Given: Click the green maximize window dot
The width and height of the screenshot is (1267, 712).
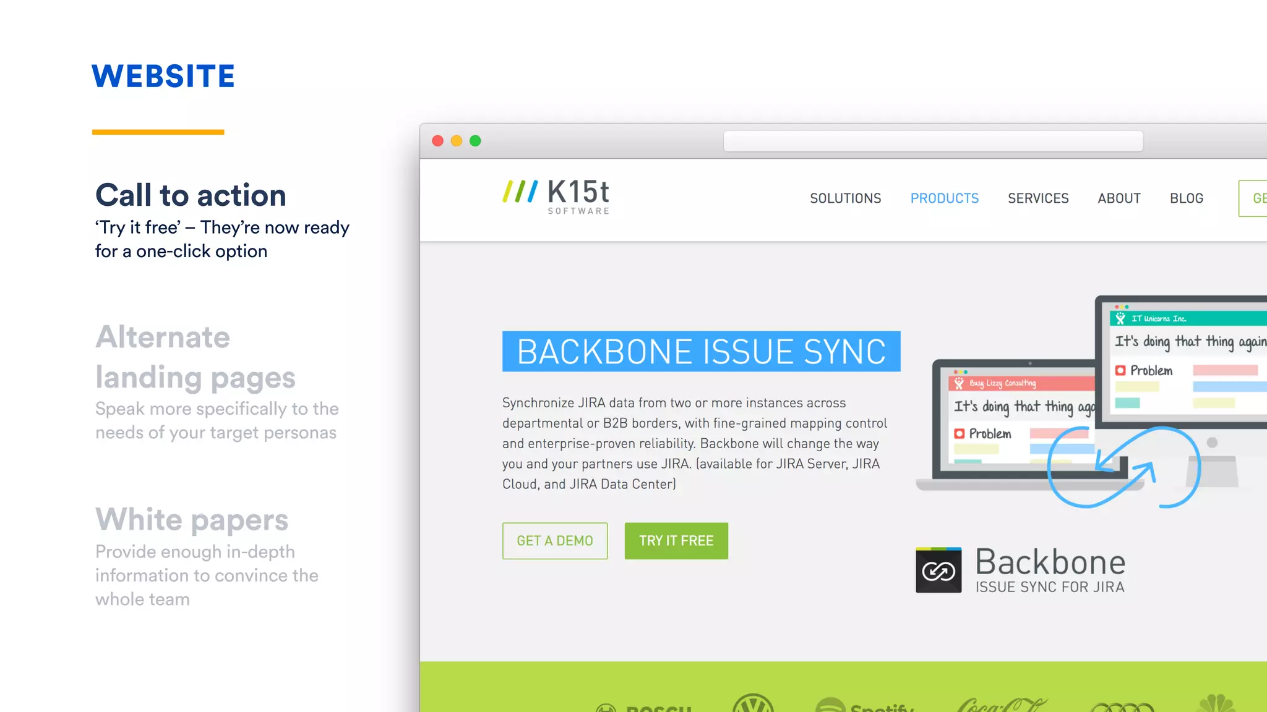Looking at the screenshot, I should pyautogui.click(x=475, y=141).
